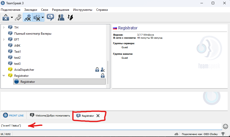Image resolution: width=230 pixels, height=137 pixels.
Task: Click Guest under Группы сервера
Action: point(125,47)
